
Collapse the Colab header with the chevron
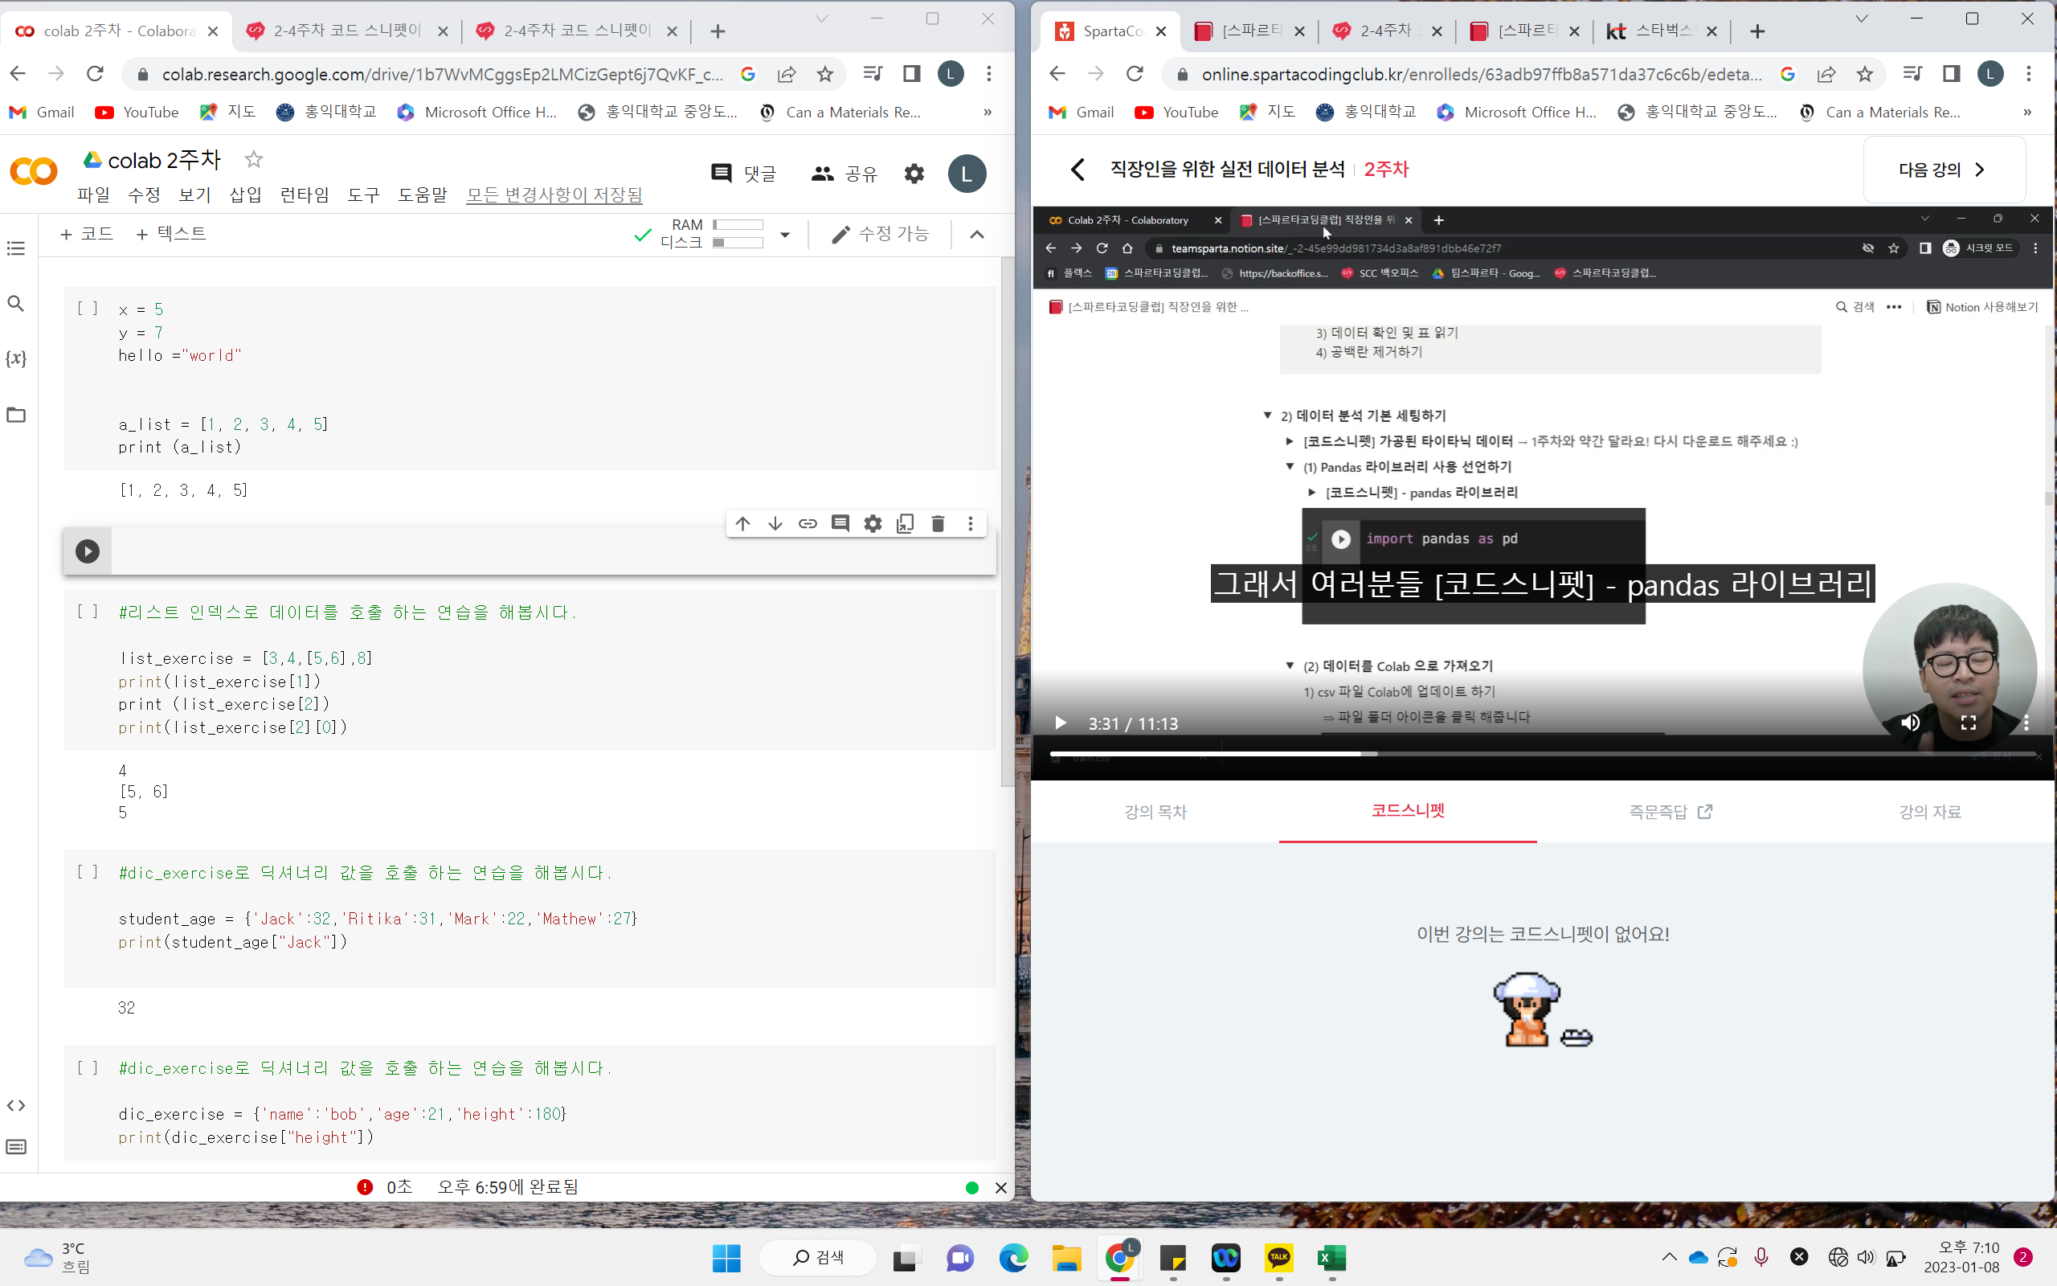976,235
